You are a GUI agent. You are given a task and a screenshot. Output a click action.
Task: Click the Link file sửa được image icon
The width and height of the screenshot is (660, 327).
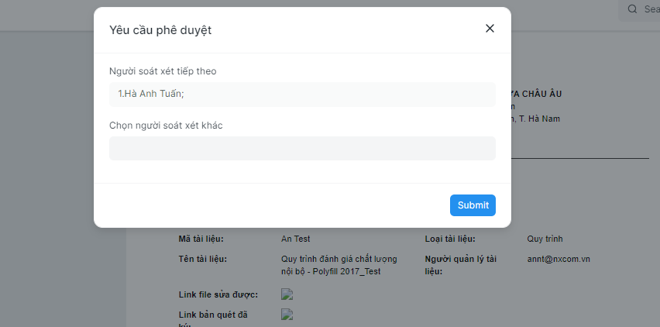click(x=287, y=294)
